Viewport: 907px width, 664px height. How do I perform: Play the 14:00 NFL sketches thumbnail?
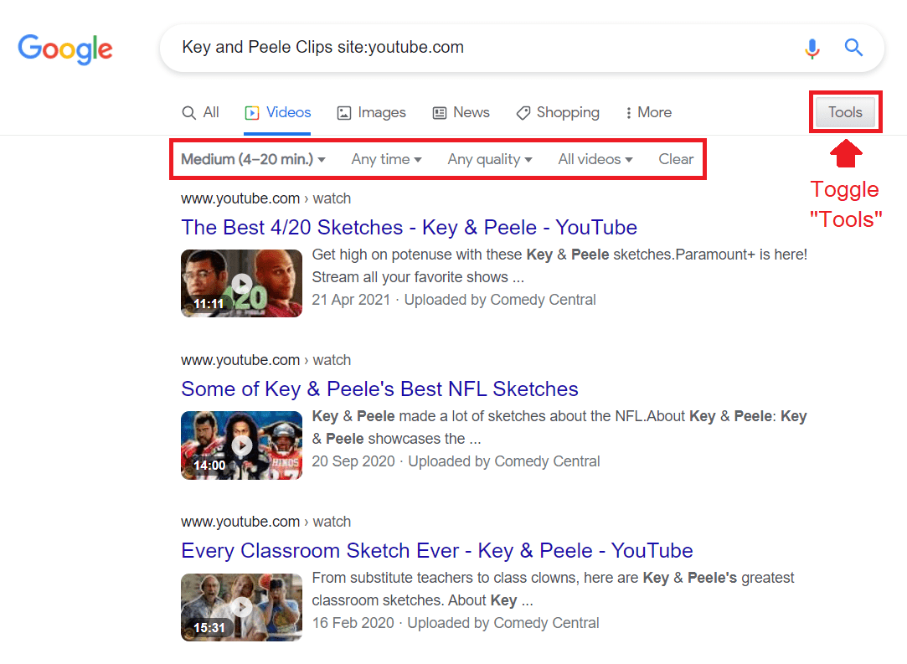(x=241, y=445)
